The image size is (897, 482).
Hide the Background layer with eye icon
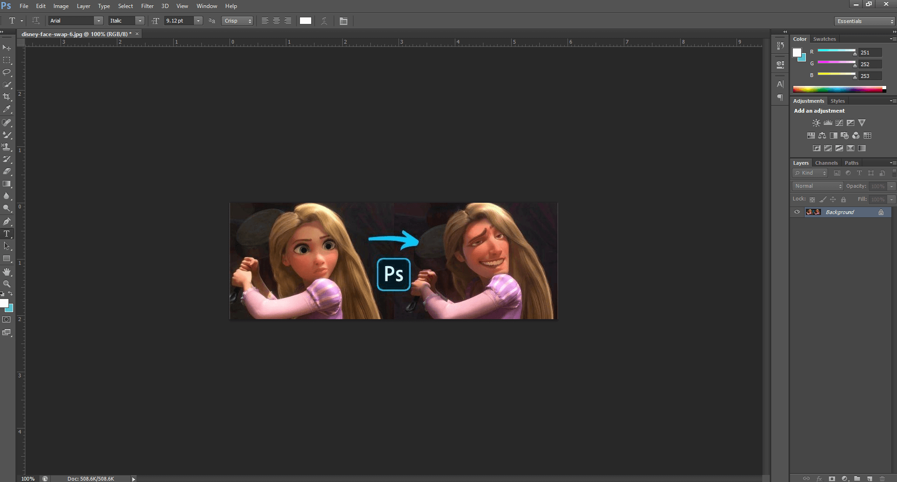(797, 212)
